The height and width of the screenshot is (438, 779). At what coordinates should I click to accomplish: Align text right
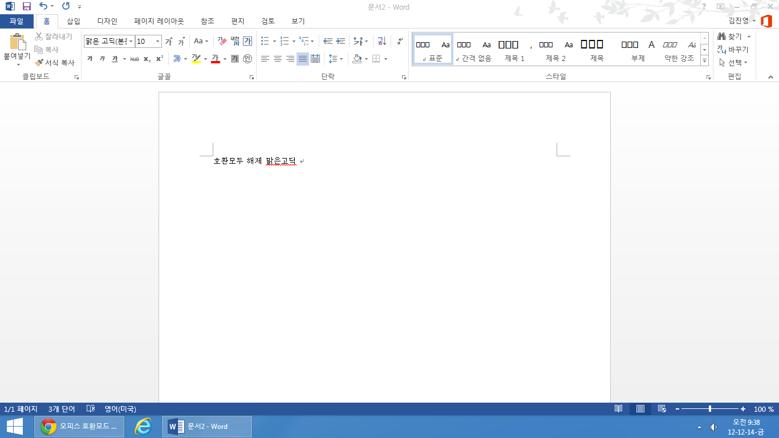coord(290,59)
